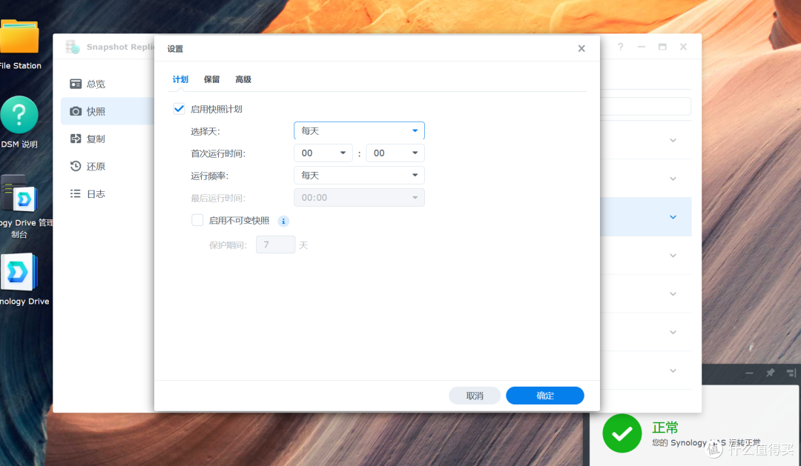Maximize the Snapshot Replication window
Viewport: 801px width, 466px height.
click(662, 47)
